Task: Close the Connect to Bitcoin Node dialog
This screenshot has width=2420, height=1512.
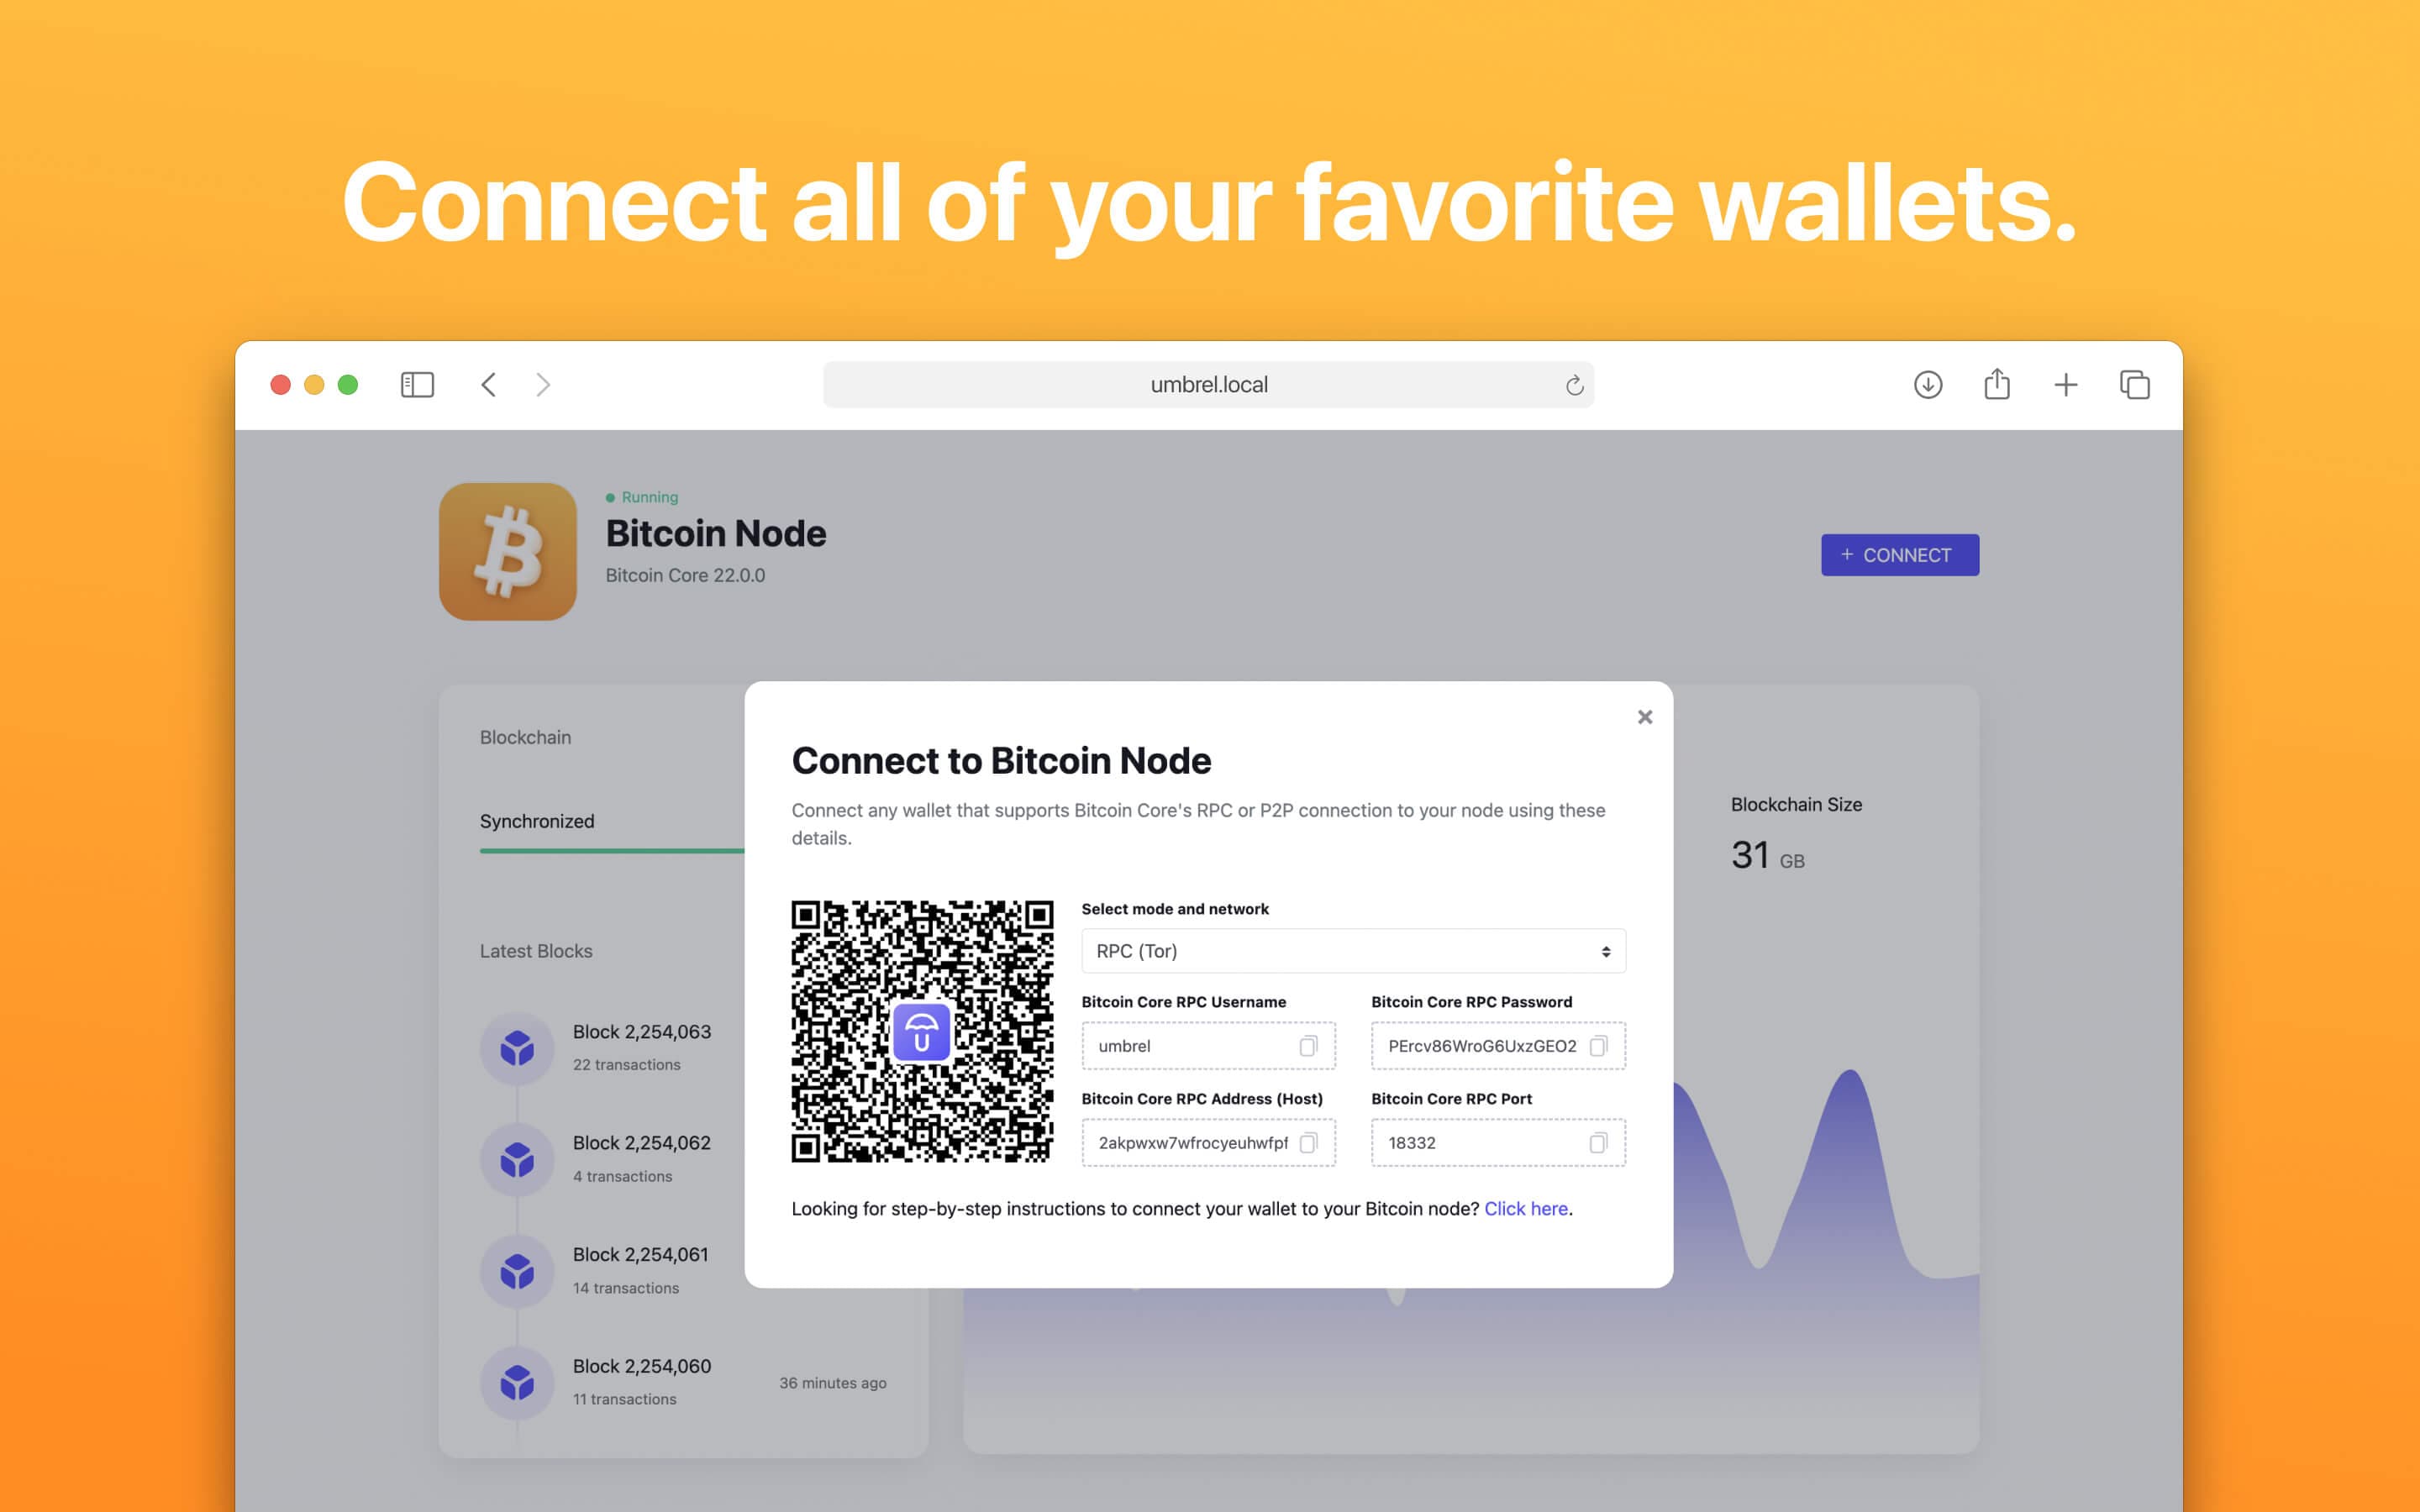Action: 1644,716
